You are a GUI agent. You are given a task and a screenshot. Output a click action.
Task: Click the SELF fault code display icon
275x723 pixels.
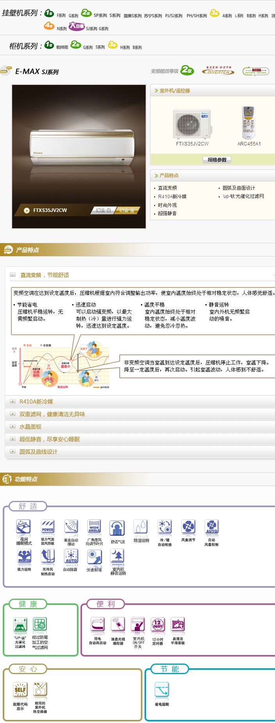(20, 690)
